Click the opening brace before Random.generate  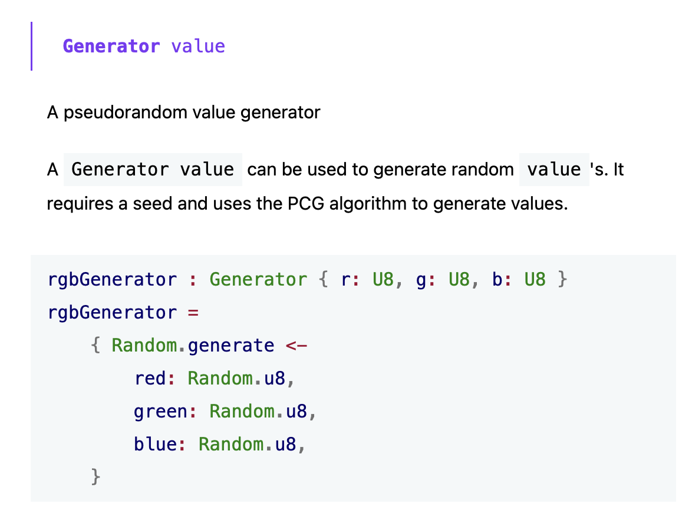pyautogui.click(x=95, y=346)
